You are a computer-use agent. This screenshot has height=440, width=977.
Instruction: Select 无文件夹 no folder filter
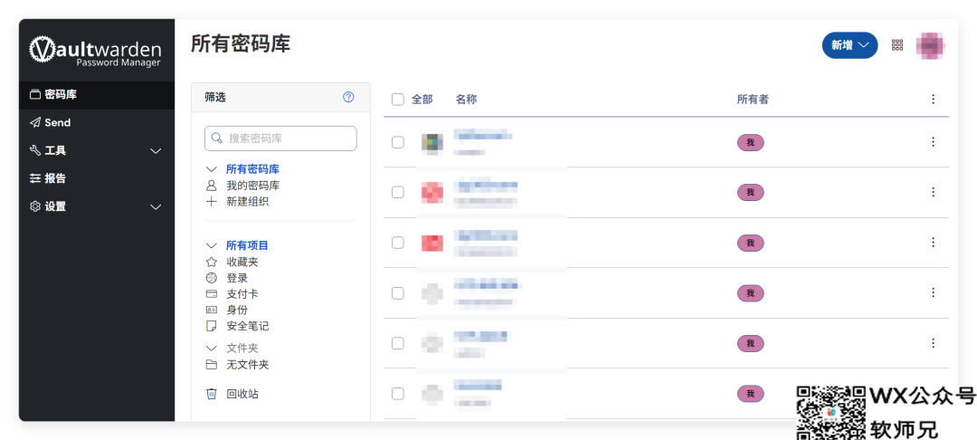[247, 365]
